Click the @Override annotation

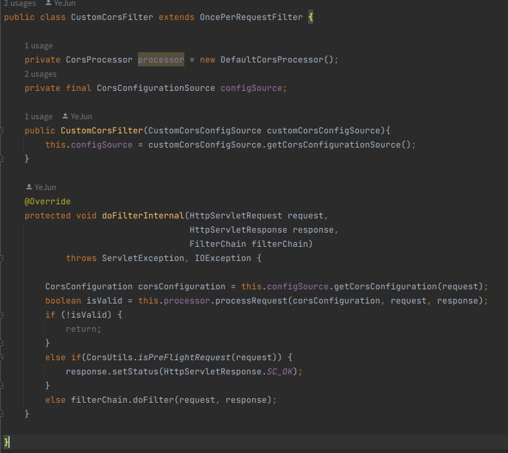(48, 202)
